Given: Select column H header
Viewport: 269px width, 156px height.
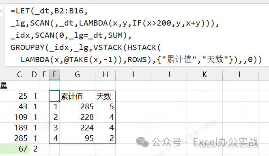Looking at the screenshot, I should pos(105,75).
